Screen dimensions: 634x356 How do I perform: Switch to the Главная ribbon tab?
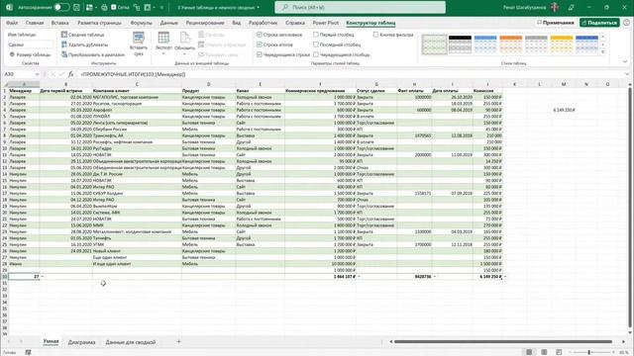[35, 23]
